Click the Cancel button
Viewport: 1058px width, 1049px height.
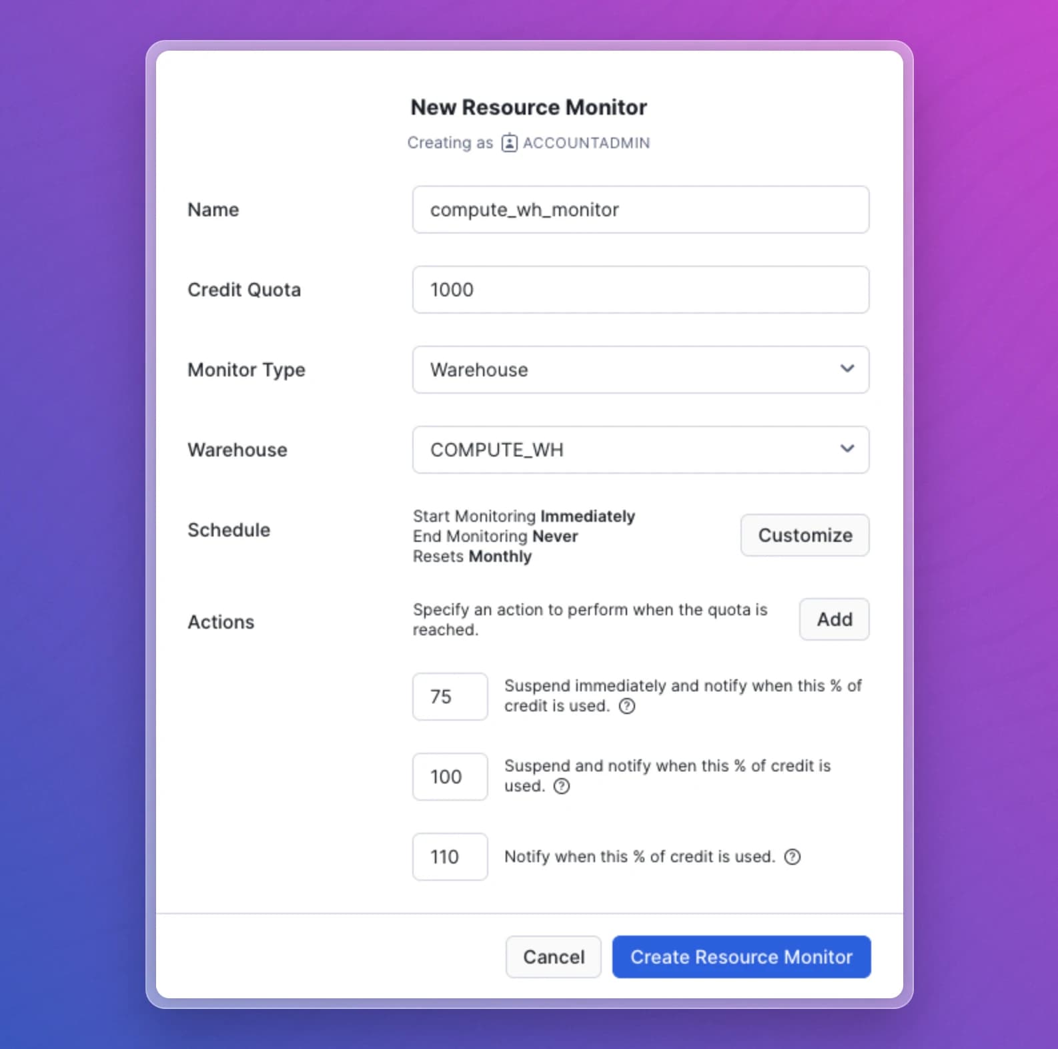click(553, 957)
